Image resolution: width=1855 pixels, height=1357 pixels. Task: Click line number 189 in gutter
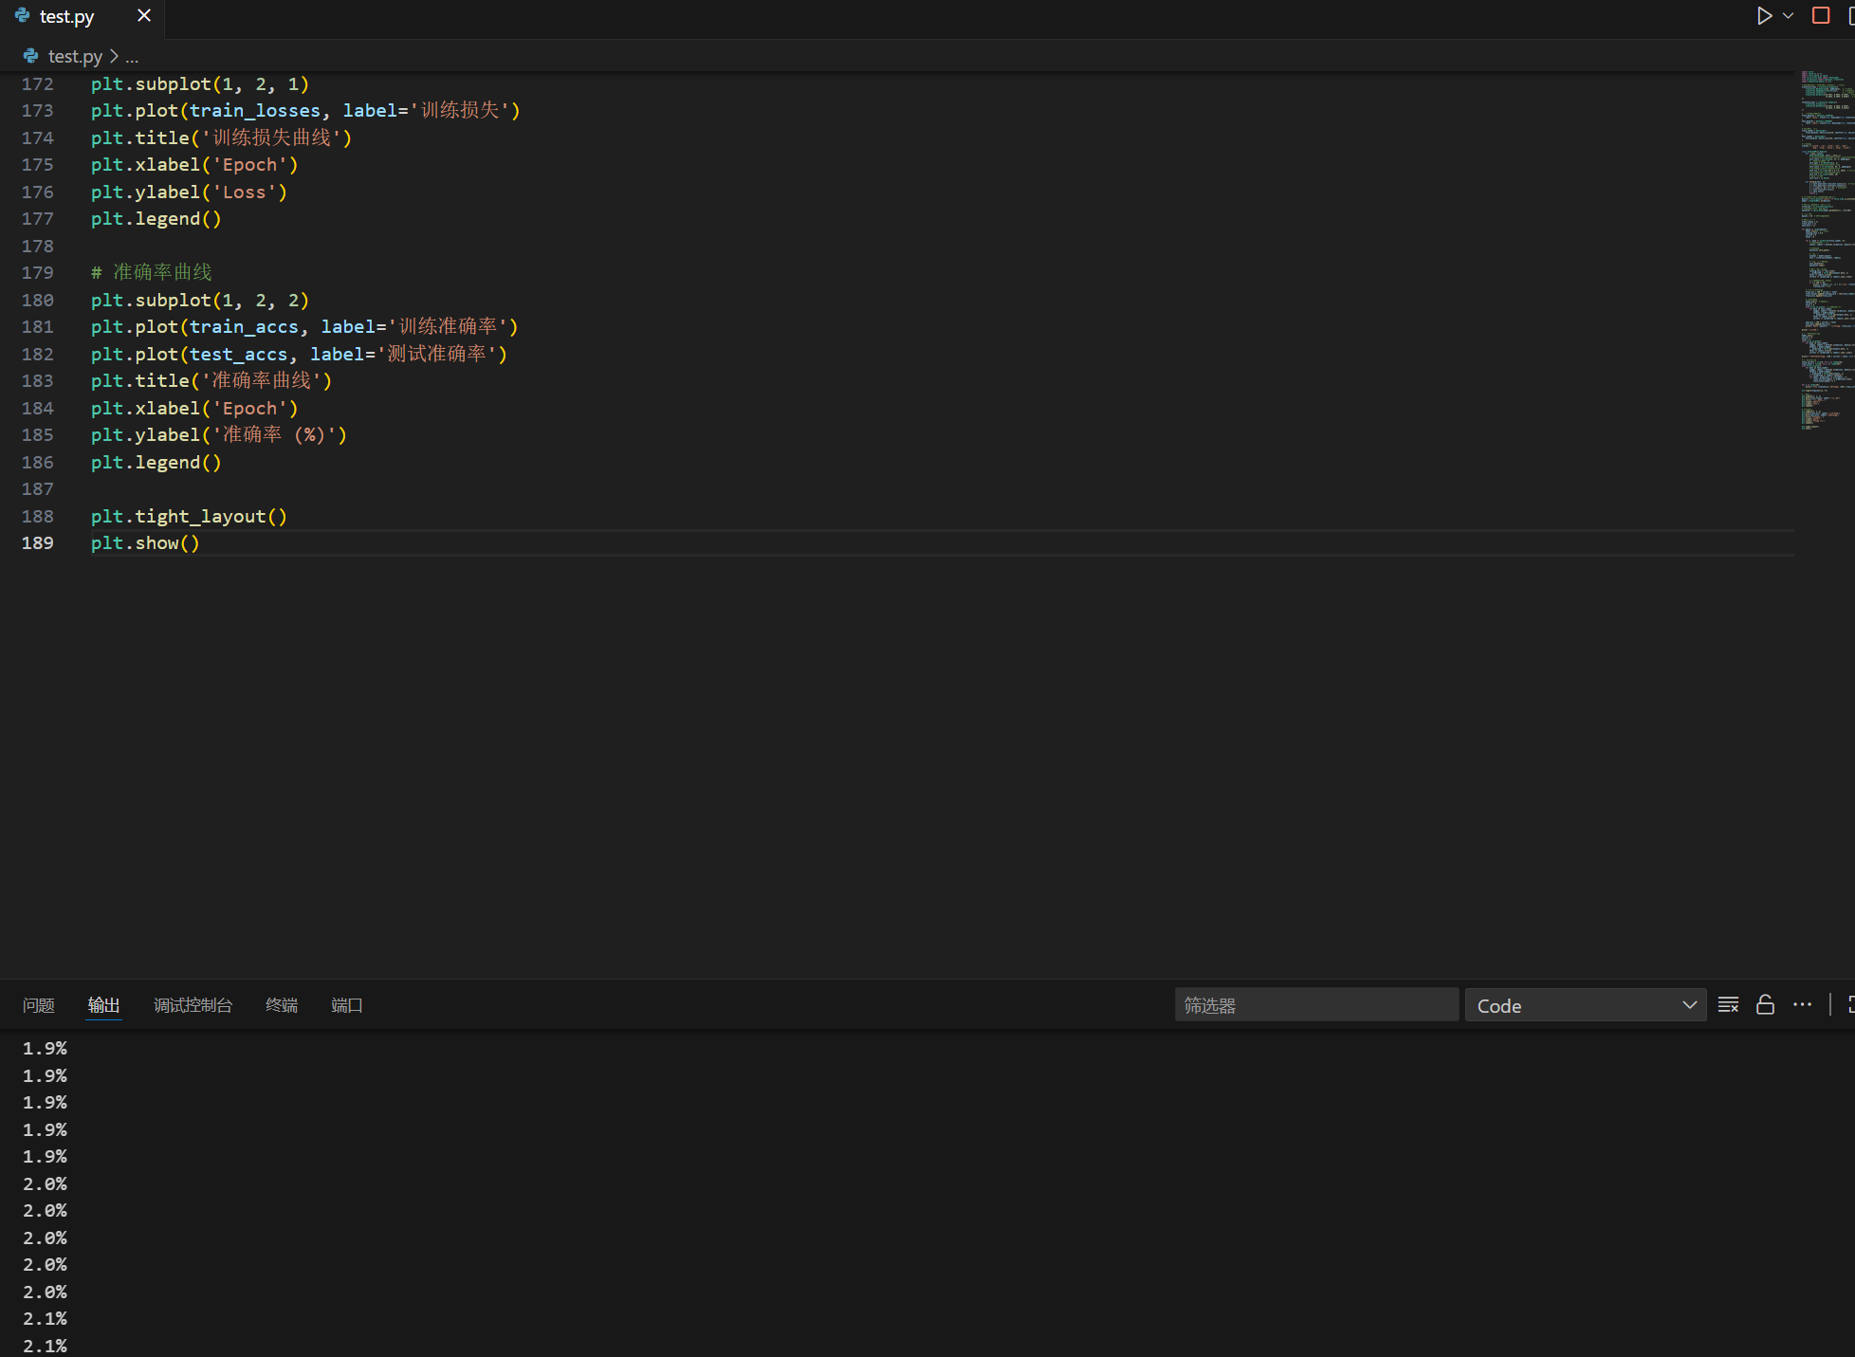click(x=38, y=543)
